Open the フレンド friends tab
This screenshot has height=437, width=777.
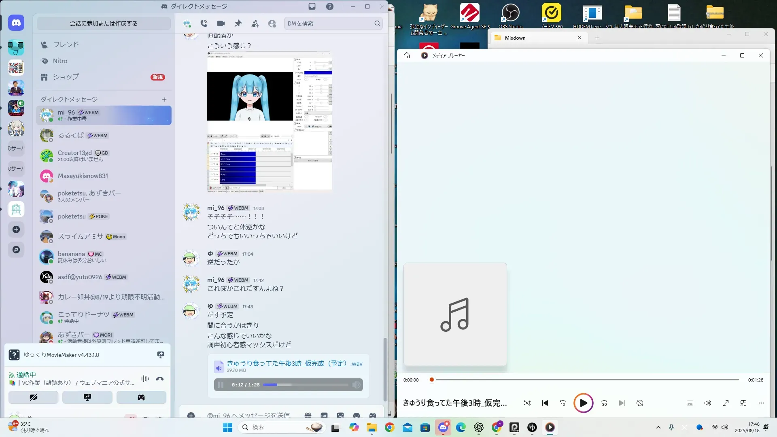tap(66, 45)
